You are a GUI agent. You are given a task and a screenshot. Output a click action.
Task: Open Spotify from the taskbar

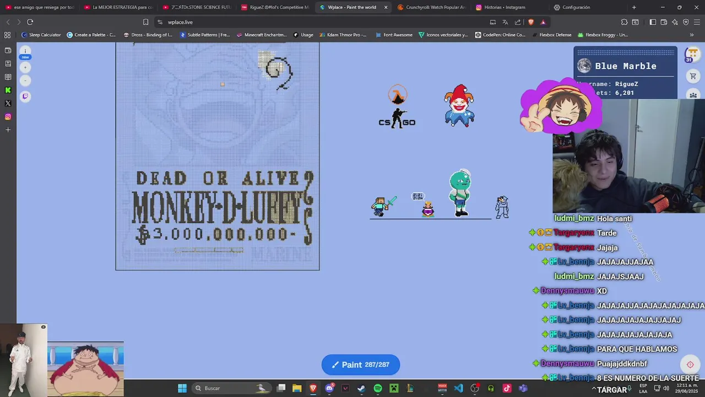(x=378, y=388)
